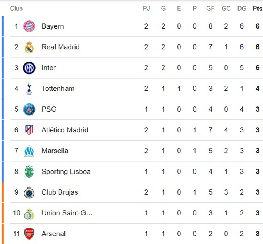The image size is (263, 244).
Task: Click the DG column header
Action: [x=242, y=9]
